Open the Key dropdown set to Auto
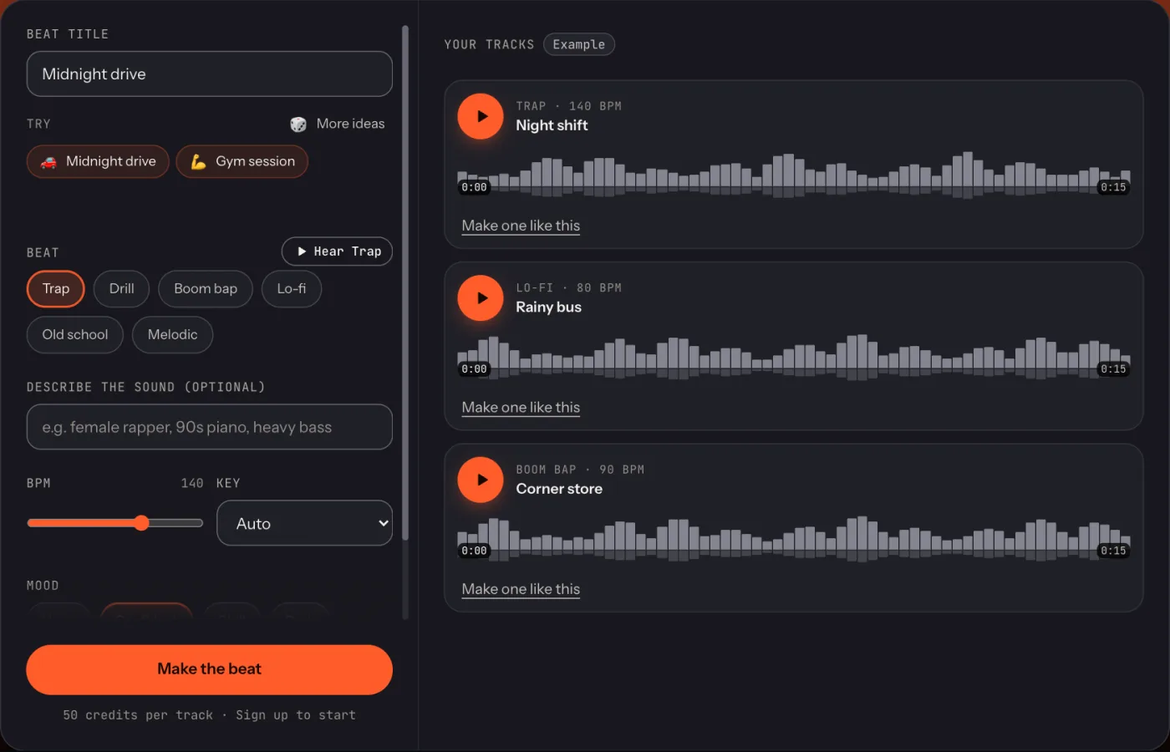 (x=305, y=523)
